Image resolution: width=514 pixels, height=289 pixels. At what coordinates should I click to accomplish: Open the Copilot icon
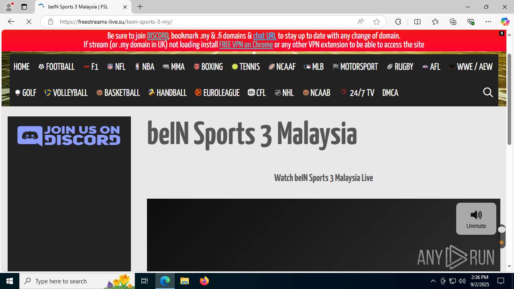coord(505,22)
